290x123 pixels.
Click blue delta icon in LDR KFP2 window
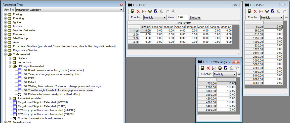pos(155,11)
